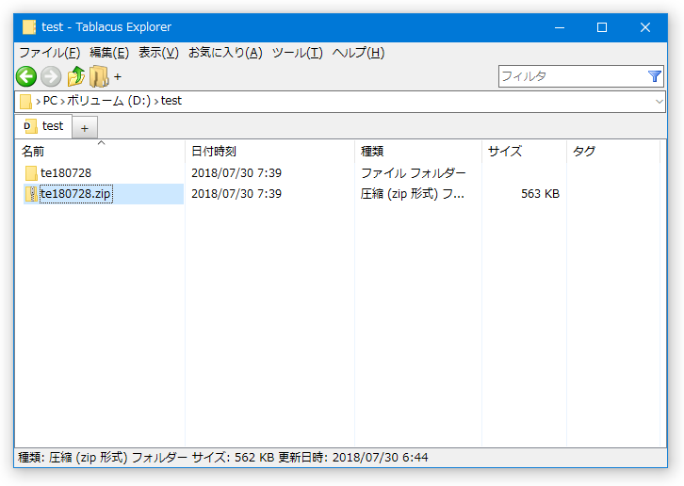The width and height of the screenshot is (684, 486).
Task: Click the folder icon in address bar
Action: coord(25,102)
